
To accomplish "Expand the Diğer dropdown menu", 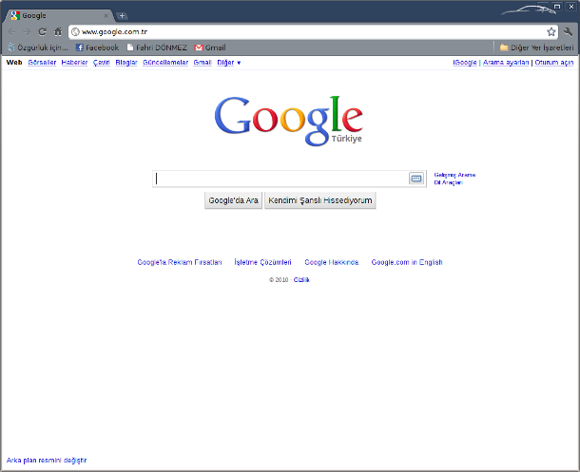I will [x=228, y=63].
